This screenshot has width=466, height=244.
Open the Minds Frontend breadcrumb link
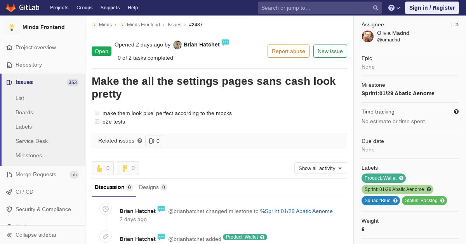coord(143,25)
